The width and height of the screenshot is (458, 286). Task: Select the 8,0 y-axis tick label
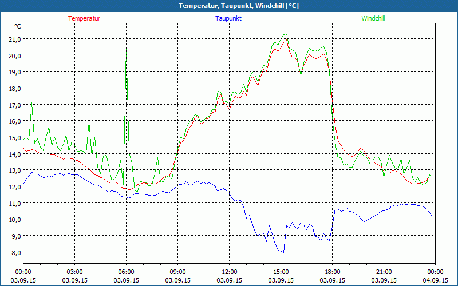[x=14, y=252]
